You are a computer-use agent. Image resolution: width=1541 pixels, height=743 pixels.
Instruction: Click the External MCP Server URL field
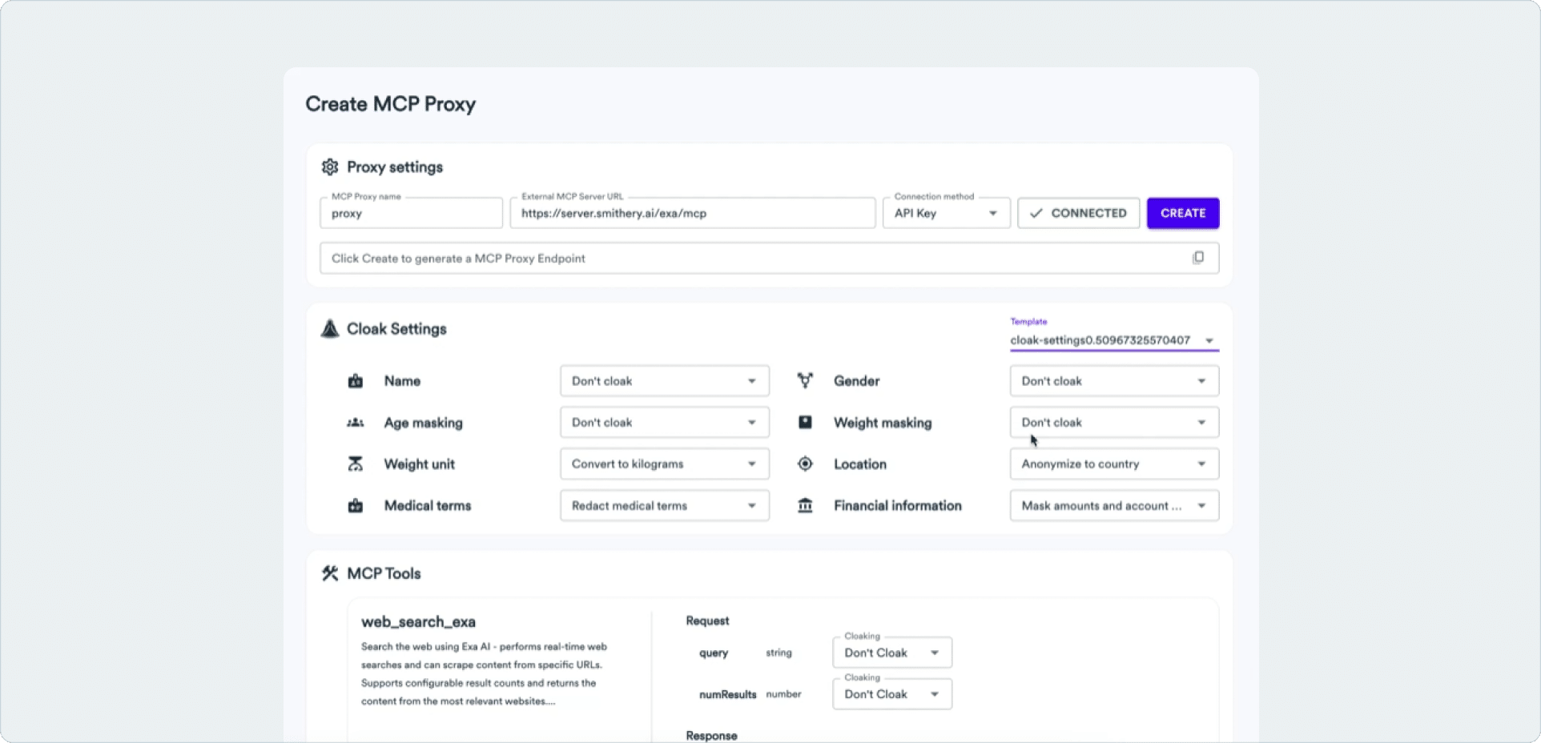pyautogui.click(x=693, y=213)
